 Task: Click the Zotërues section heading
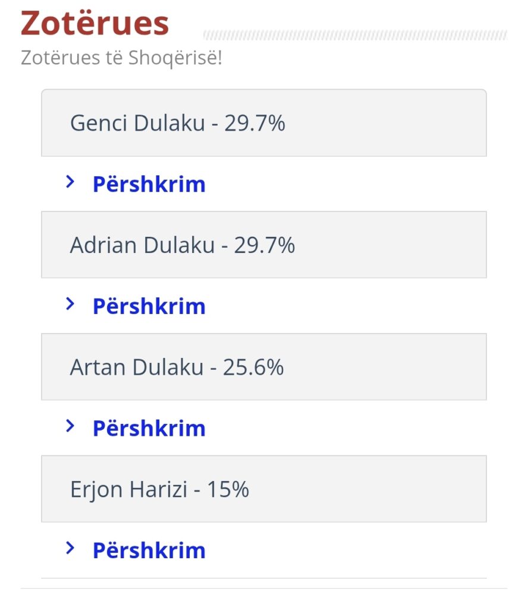[95, 23]
